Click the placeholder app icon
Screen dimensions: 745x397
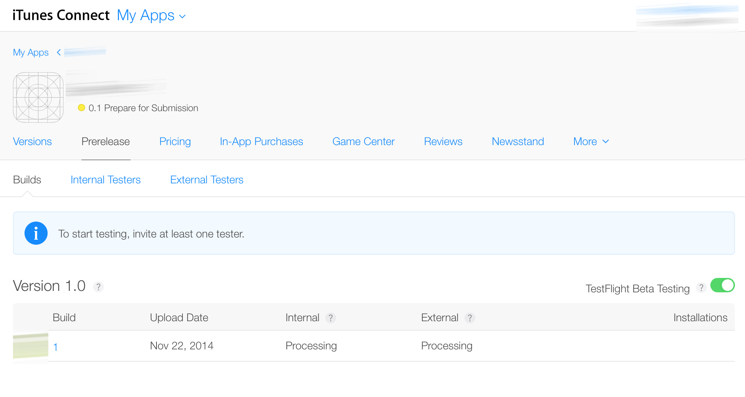38,97
